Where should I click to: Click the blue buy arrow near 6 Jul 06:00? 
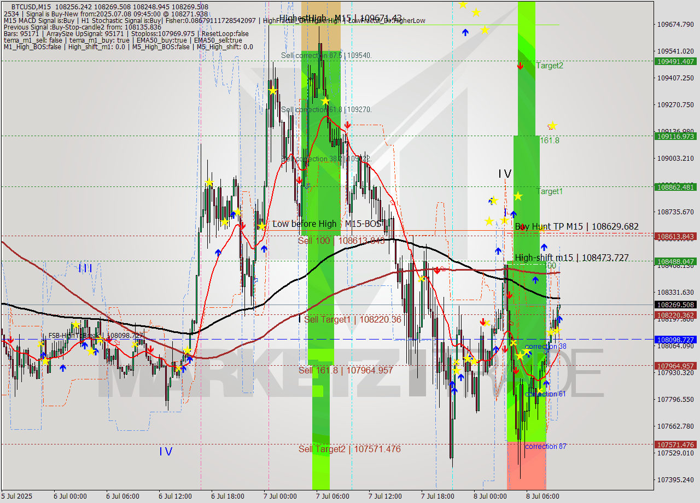[x=96, y=350]
